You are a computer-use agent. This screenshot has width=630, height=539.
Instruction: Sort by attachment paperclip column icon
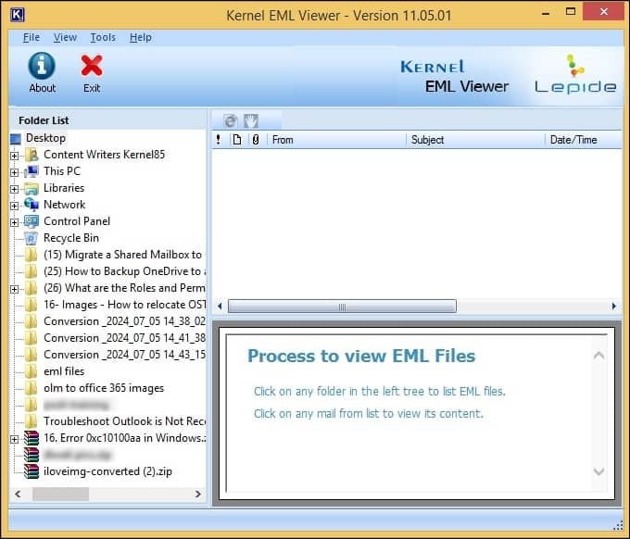pos(256,140)
